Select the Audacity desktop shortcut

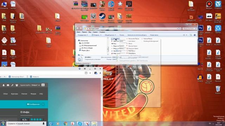(x=200, y=78)
